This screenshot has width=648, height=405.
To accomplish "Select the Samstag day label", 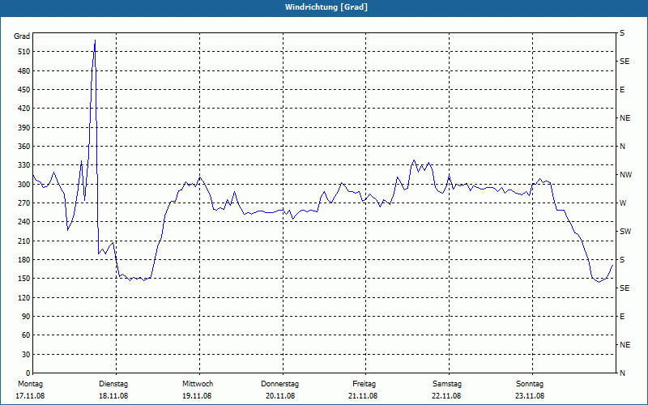I will (447, 384).
